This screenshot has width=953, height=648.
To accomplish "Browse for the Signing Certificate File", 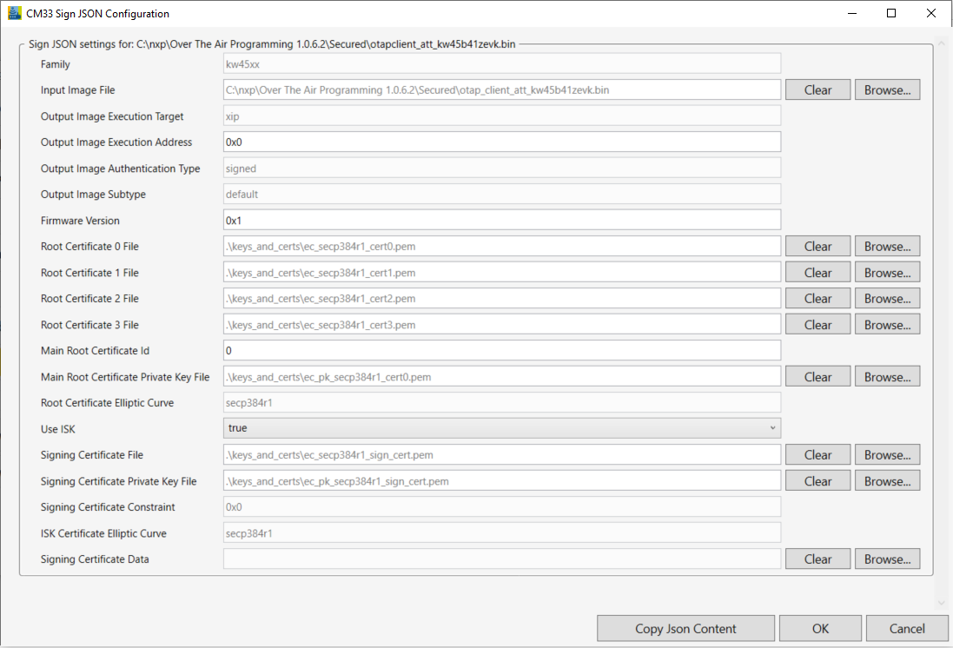I will [x=886, y=454].
